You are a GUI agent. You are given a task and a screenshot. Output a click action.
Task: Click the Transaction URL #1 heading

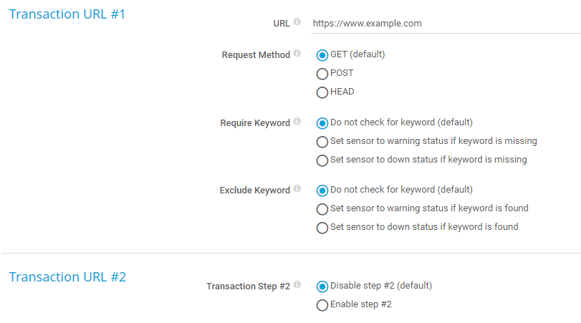(67, 14)
